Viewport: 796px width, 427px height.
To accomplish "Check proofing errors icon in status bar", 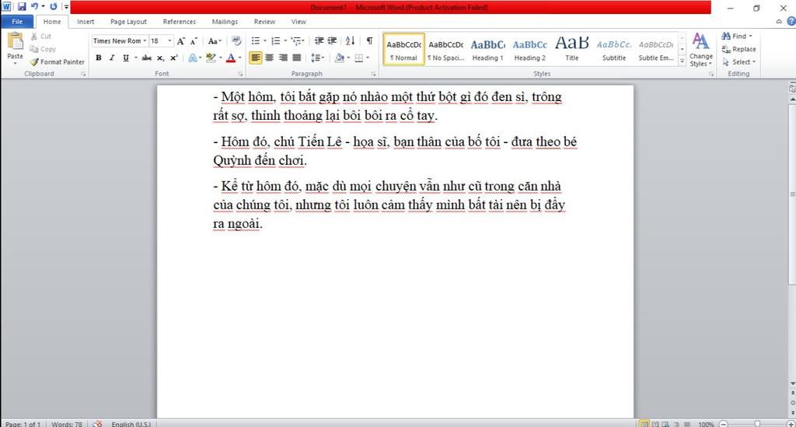I will click(x=98, y=423).
